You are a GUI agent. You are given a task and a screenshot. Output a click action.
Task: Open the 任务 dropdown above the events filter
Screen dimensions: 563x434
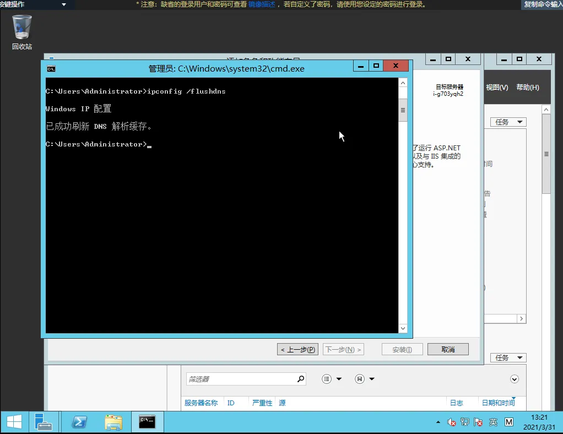point(508,358)
